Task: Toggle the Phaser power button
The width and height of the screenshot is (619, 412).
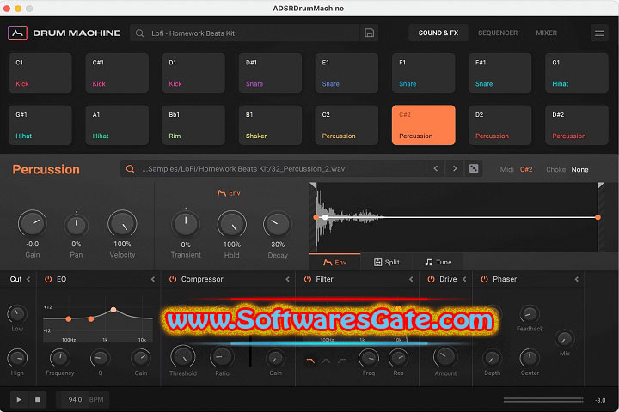Action: [x=484, y=279]
